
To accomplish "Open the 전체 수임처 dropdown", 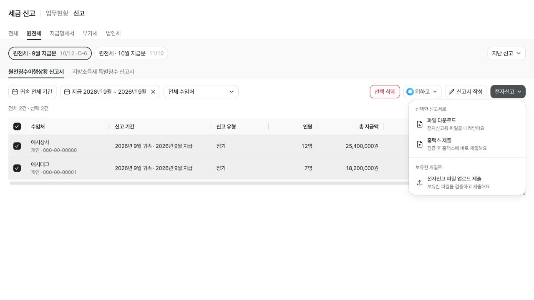I will point(201,92).
